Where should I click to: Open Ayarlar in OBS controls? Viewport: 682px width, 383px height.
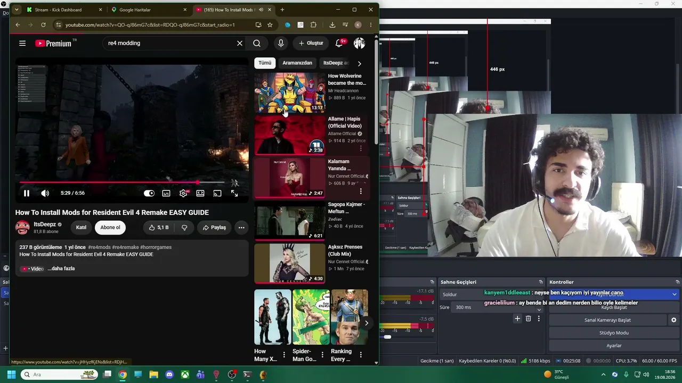click(x=614, y=346)
